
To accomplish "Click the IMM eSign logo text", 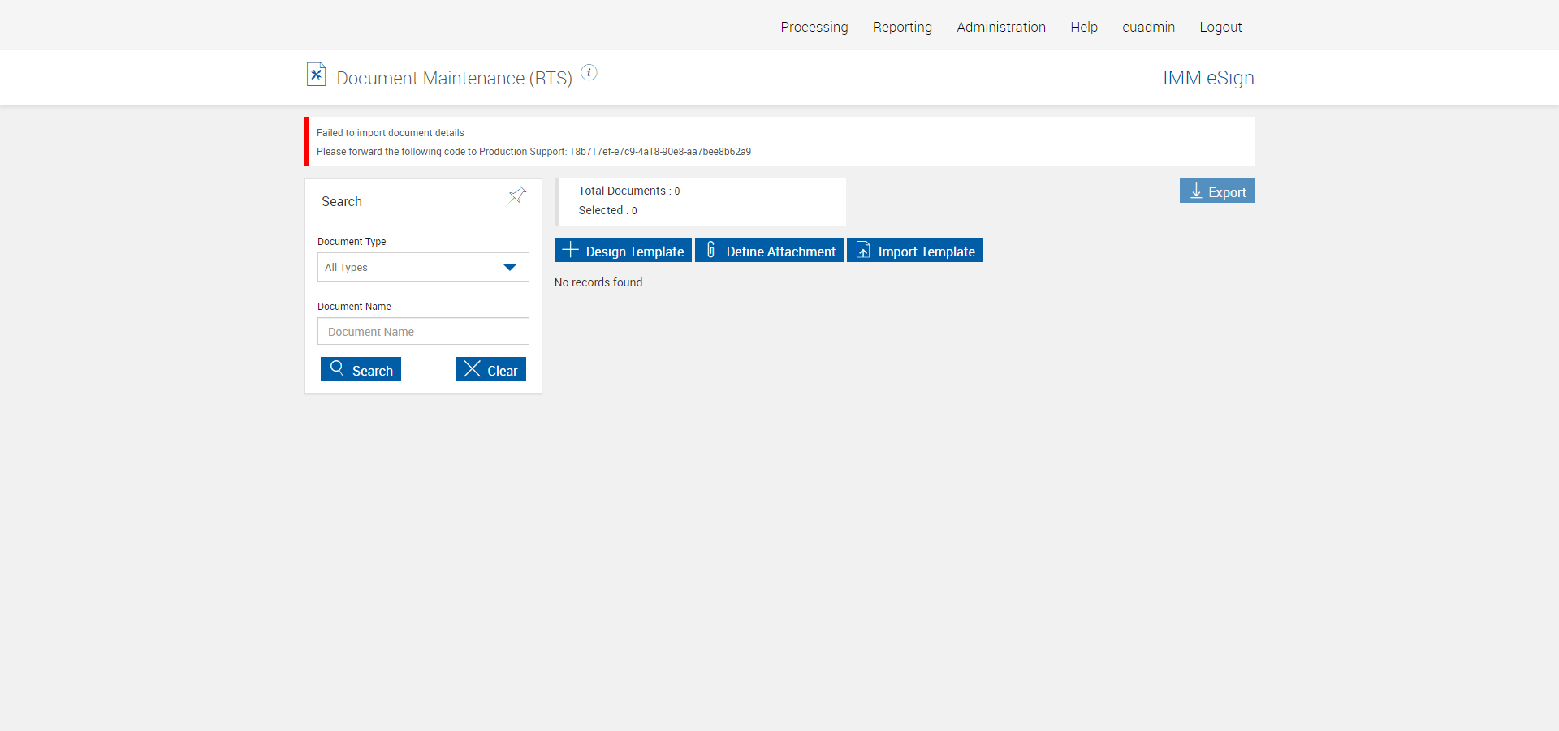I will click(x=1208, y=78).
